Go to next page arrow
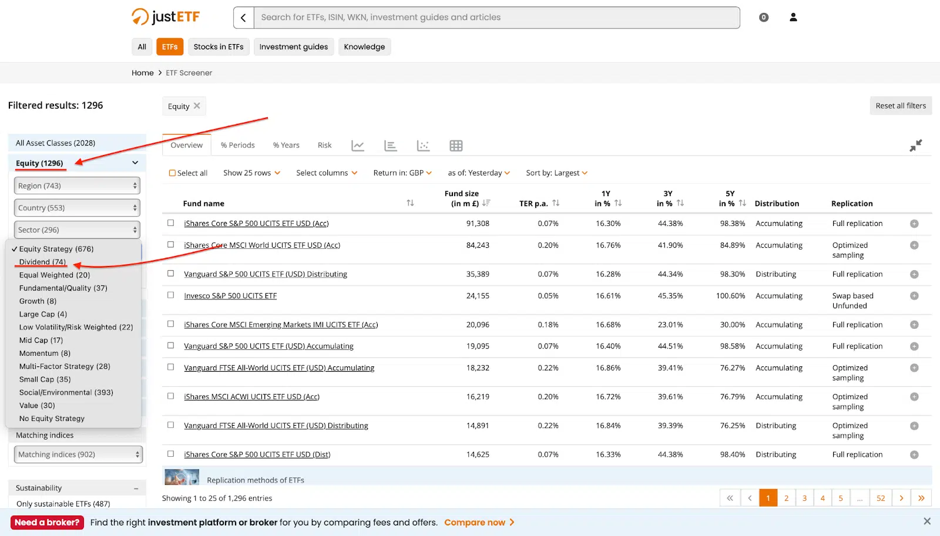Screen dimensions: 940x536 [901, 498]
